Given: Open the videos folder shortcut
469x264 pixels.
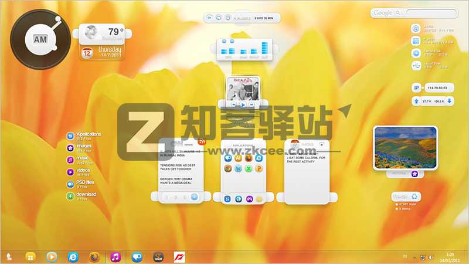Looking at the screenshot, I should pyautogui.click(x=79, y=172).
